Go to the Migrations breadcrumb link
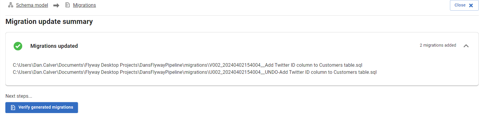 coord(84,5)
